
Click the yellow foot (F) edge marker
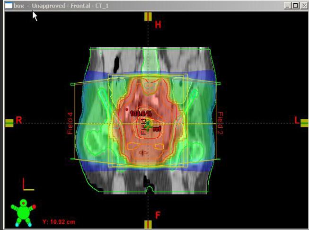148,224
